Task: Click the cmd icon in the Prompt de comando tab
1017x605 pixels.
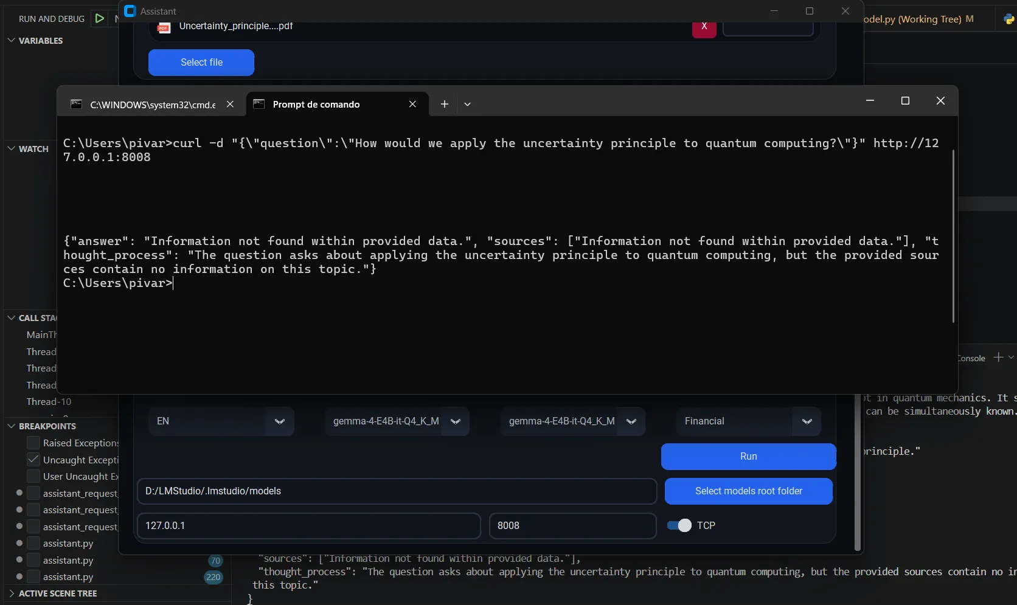Action: click(x=259, y=104)
